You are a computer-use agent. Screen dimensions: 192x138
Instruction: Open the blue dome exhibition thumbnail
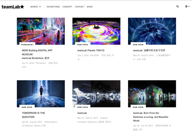pos(152,31)
